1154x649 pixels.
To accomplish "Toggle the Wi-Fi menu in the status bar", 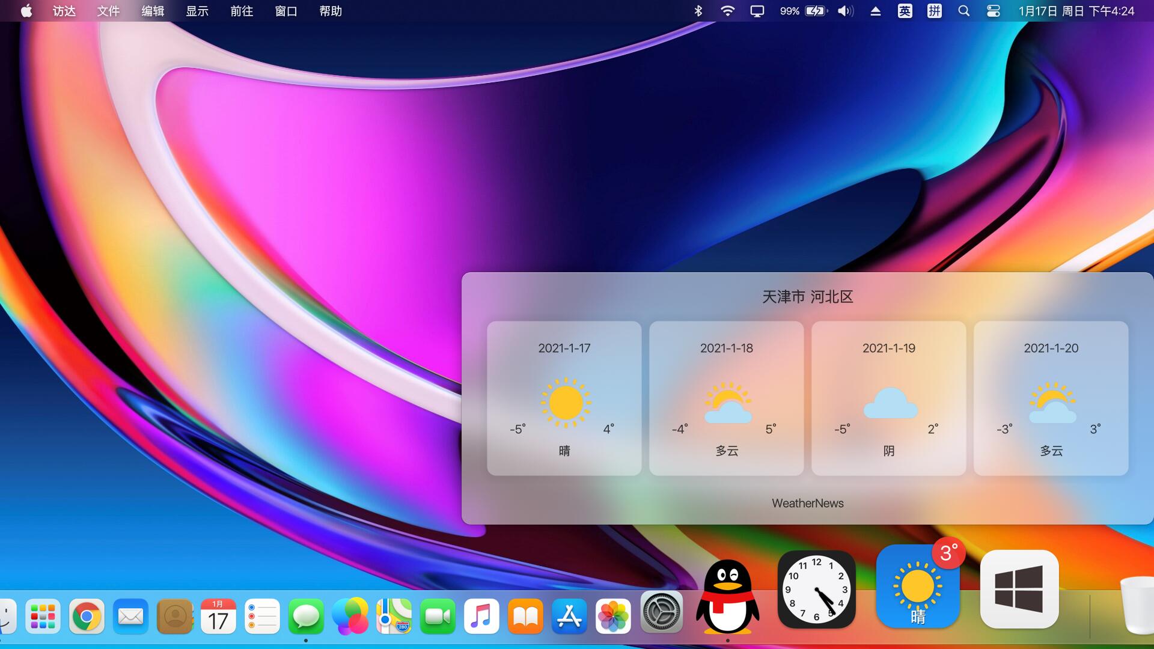I will pos(727,11).
